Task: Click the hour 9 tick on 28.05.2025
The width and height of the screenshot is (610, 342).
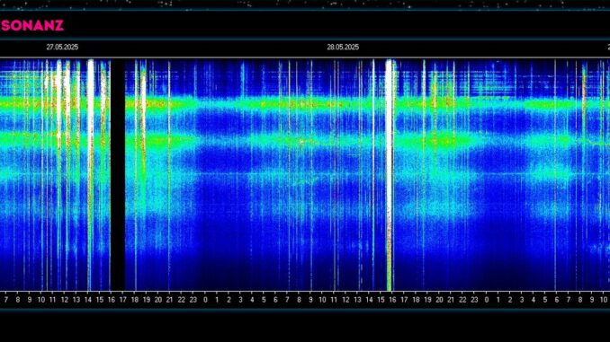Action: point(310,300)
